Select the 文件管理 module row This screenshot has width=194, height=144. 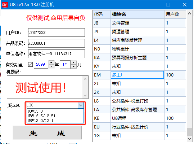click(139, 23)
